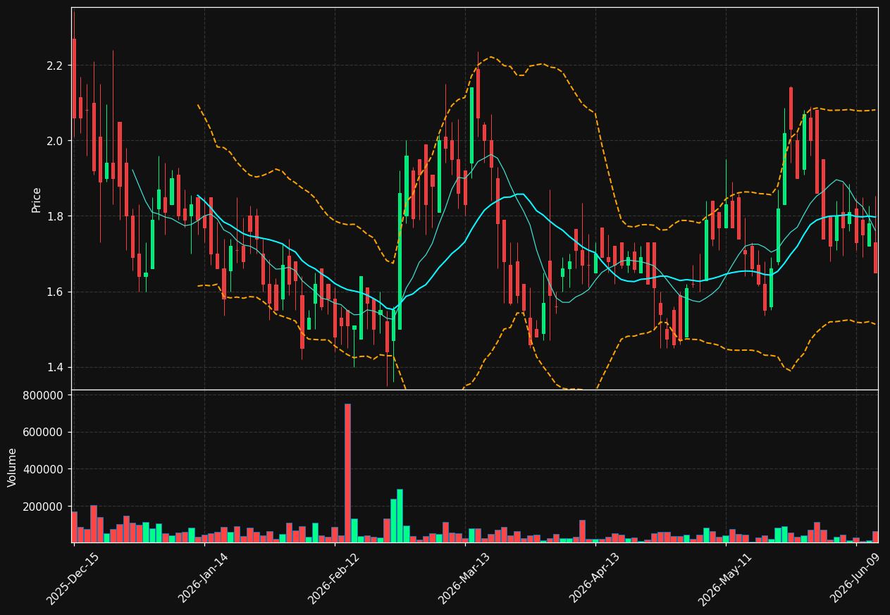
Task: Click the tallest green volume bar
Action: [400, 516]
